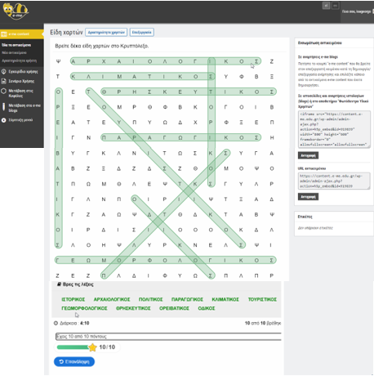
Task: Click the blue Επανάληψη retry button
Action: click(x=74, y=361)
